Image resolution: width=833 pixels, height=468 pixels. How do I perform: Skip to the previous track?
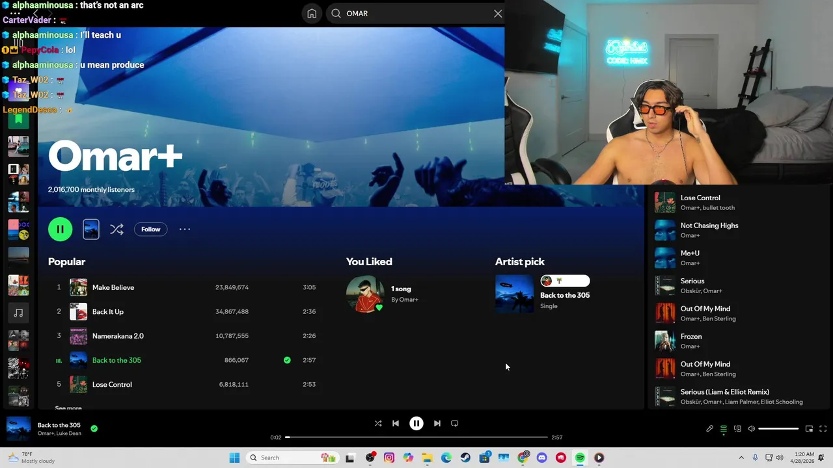click(396, 423)
